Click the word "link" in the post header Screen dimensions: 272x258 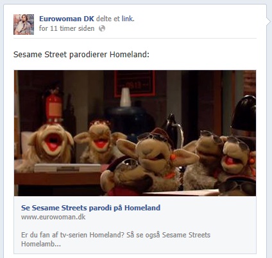tap(128, 19)
